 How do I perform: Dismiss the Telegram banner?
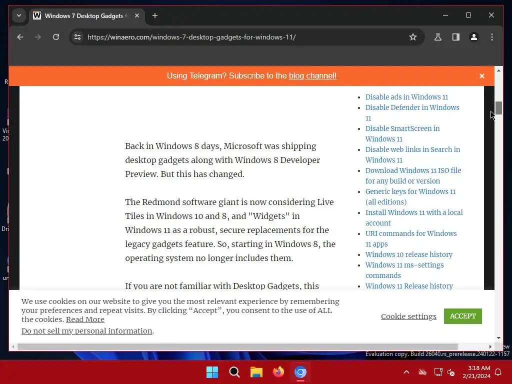(x=481, y=76)
